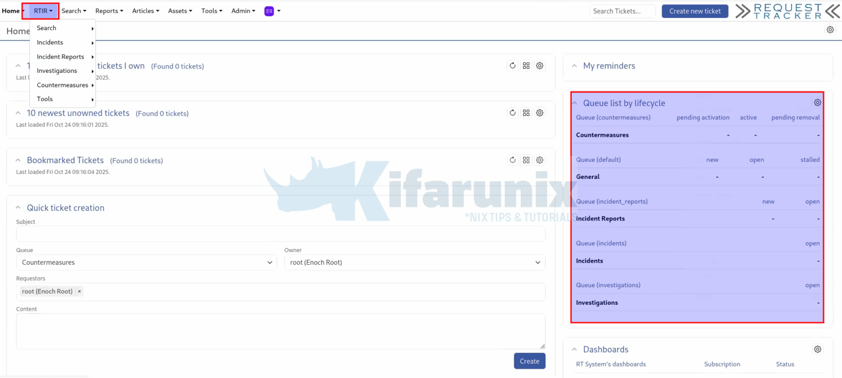Select Incident Reports in the RTIR menu

click(x=60, y=56)
